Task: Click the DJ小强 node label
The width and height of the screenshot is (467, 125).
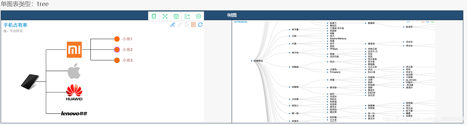Action: pos(371,72)
